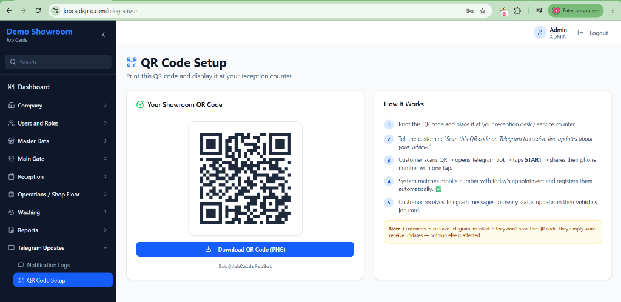The image size is (621, 302).
Task: Click the Admin user avatar icon
Action: (x=540, y=33)
